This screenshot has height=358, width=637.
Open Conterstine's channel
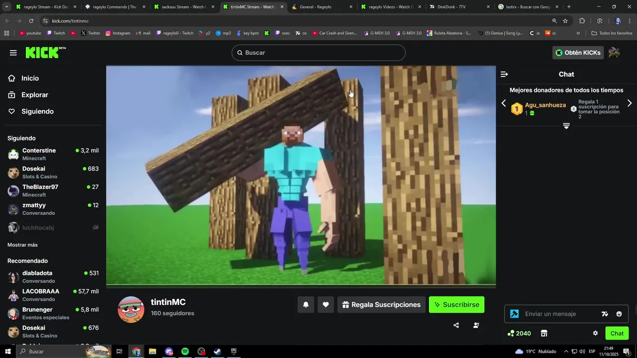[x=53, y=154]
